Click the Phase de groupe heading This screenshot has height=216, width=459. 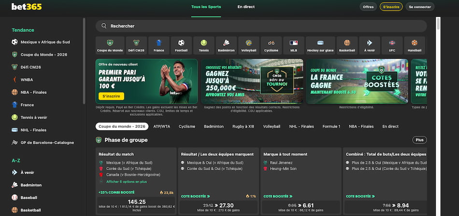(126, 140)
